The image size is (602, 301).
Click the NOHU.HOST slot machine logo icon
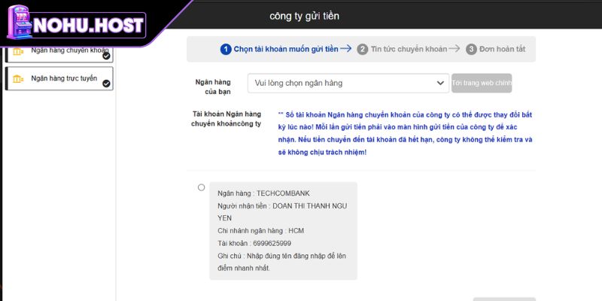coord(20,23)
